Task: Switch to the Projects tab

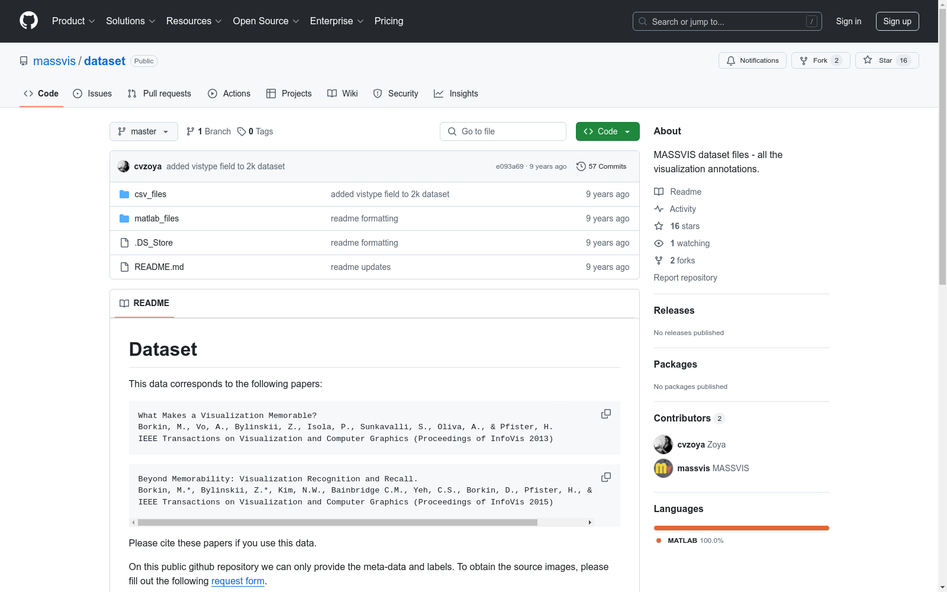Action: pyautogui.click(x=289, y=94)
